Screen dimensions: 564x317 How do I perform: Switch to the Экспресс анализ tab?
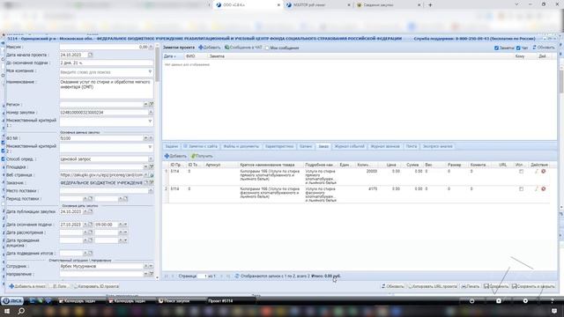[x=437, y=147]
